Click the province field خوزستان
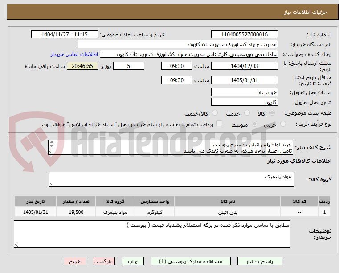Image resolution: width=339 pixels, height=273 pixels. click(244, 92)
